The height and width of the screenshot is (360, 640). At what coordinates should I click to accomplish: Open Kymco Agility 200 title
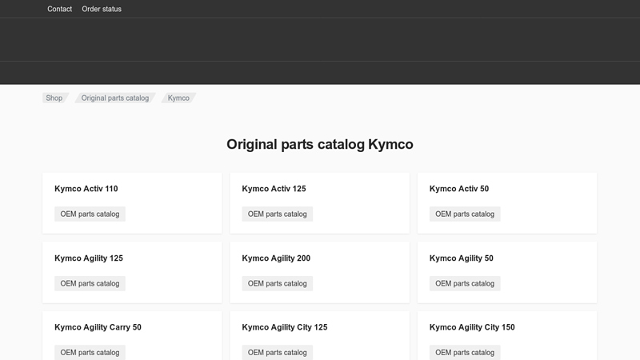[276, 258]
